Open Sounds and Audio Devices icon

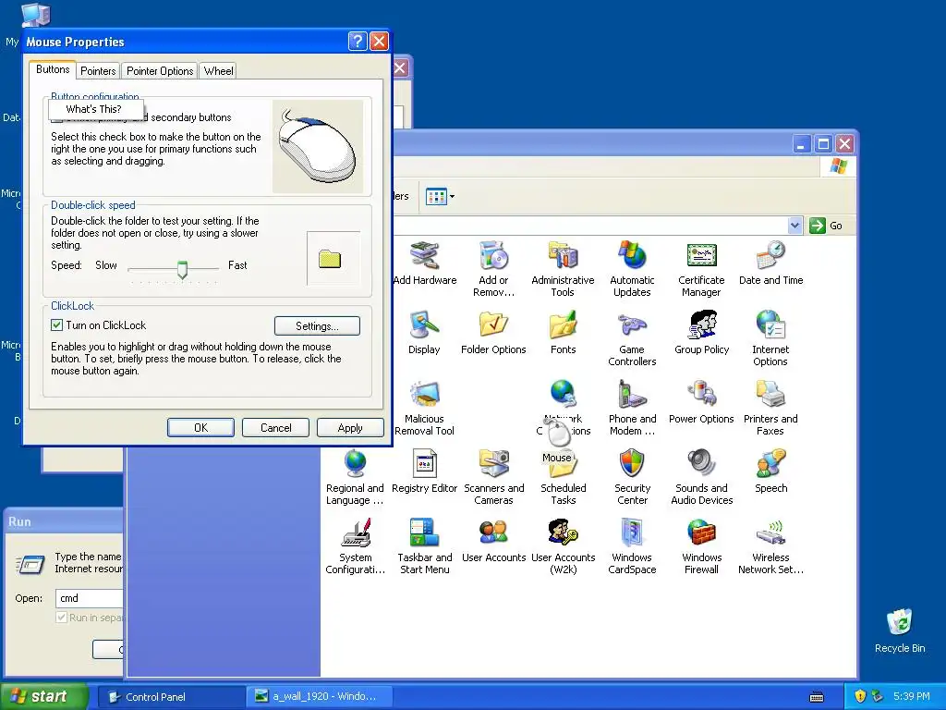pyautogui.click(x=702, y=477)
